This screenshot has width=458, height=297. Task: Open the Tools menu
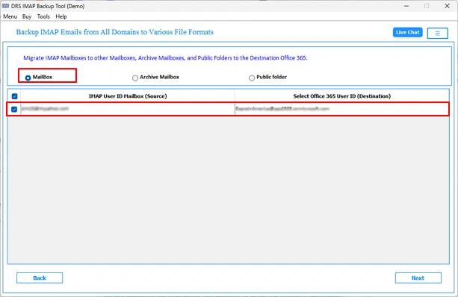point(43,16)
